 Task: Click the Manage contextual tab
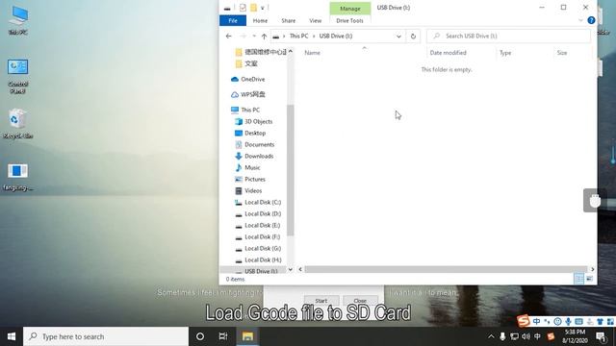[x=350, y=9]
